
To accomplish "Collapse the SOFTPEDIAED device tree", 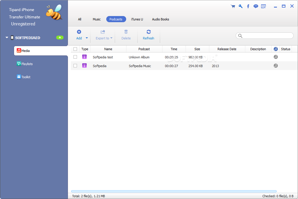I will pyautogui.click(x=7, y=38).
